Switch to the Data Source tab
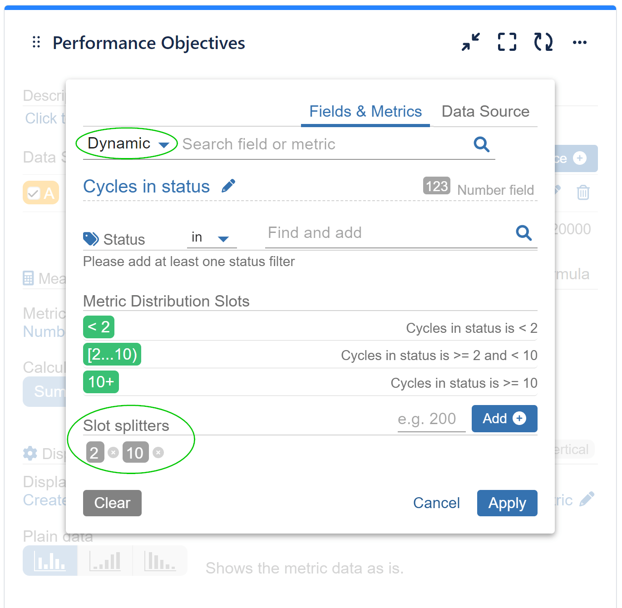This screenshot has height=608, width=622. tap(485, 112)
